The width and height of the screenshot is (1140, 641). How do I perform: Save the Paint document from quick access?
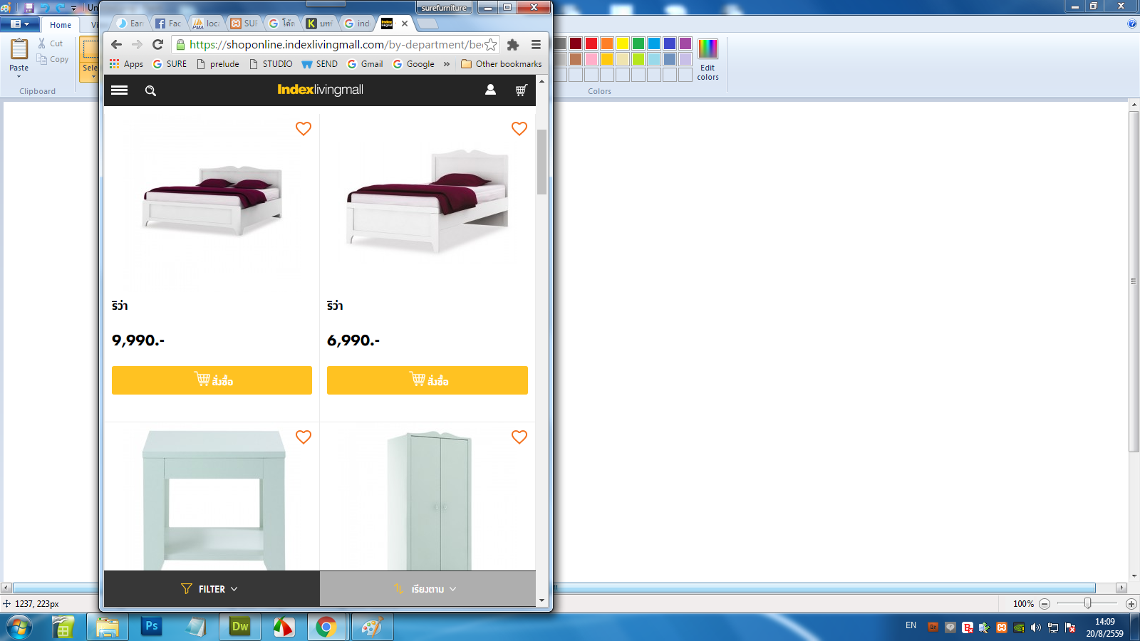[x=29, y=8]
